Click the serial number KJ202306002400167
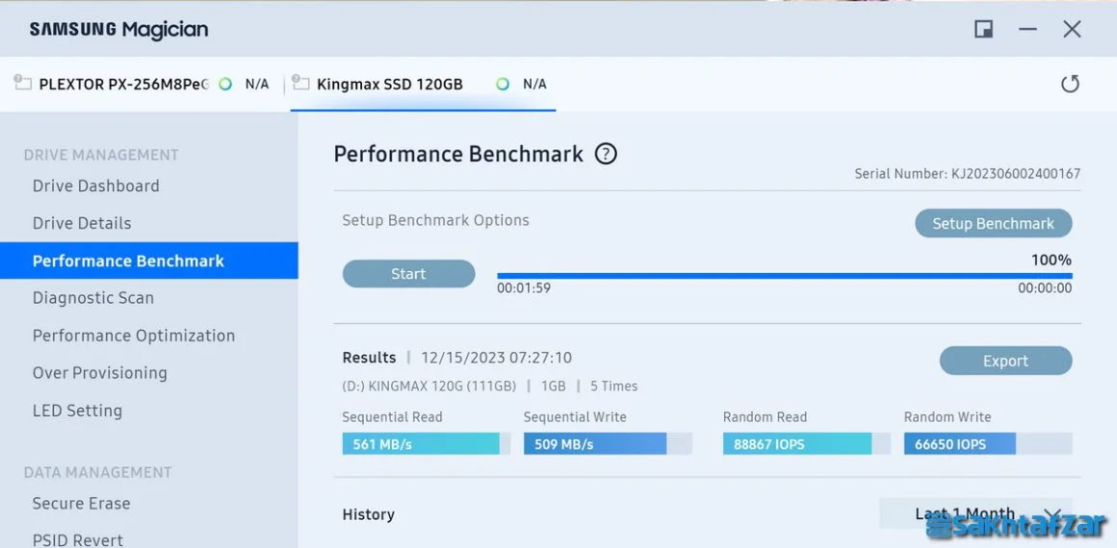 pos(1016,174)
